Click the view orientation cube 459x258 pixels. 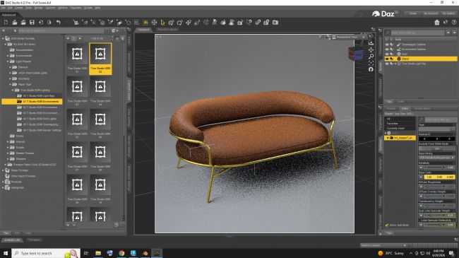tap(355, 54)
